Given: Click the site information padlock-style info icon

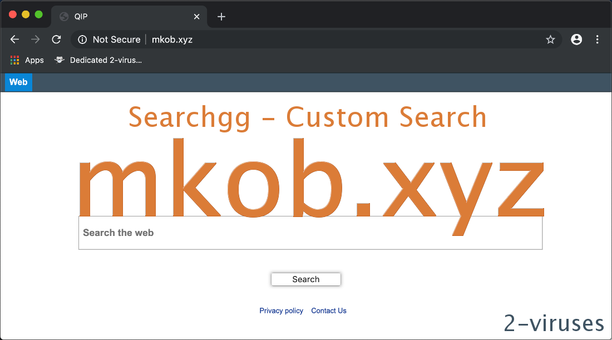Looking at the screenshot, I should click(82, 40).
